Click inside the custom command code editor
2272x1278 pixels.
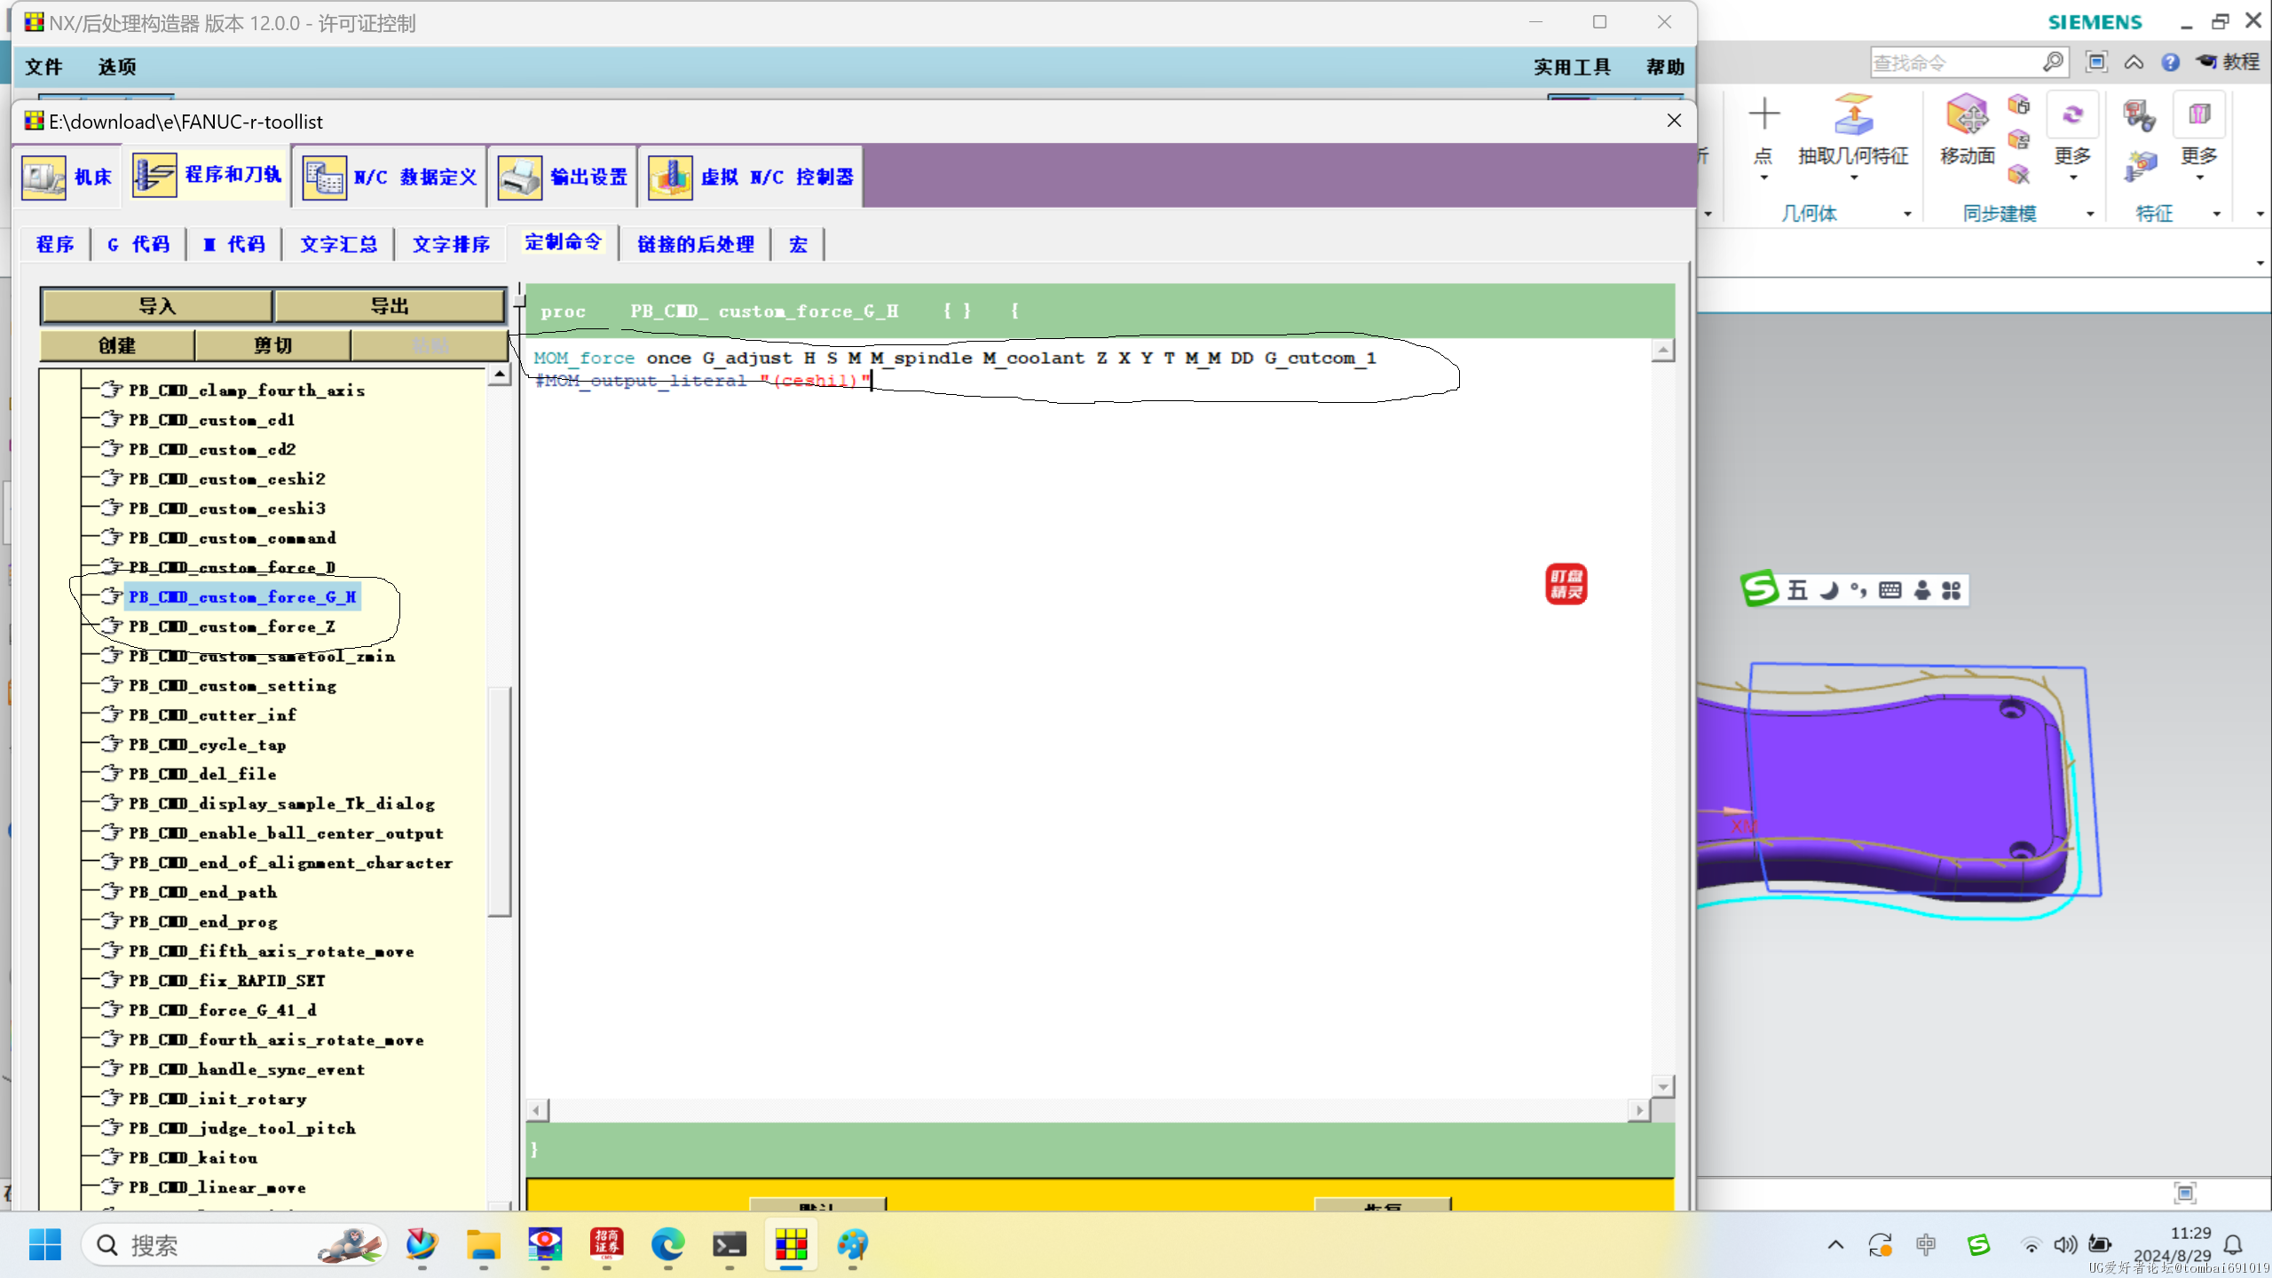(x=1088, y=717)
